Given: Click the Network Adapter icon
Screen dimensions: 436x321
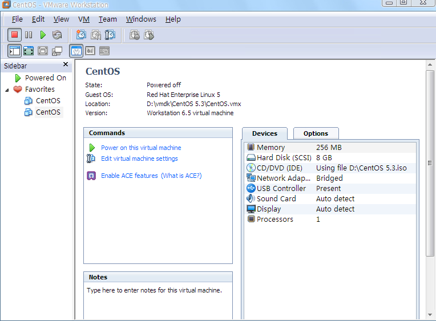Looking at the screenshot, I should click(251, 178).
